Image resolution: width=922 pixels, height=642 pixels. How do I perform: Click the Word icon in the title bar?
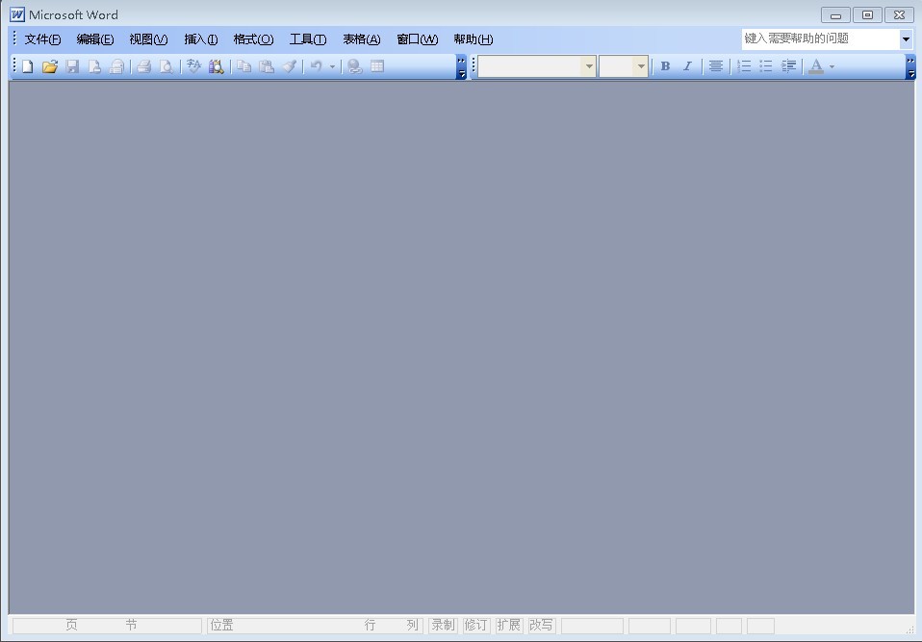click(17, 14)
